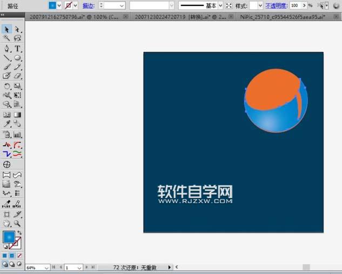
Task: Open the 样式 style dropdown
Action: [x=260, y=5]
